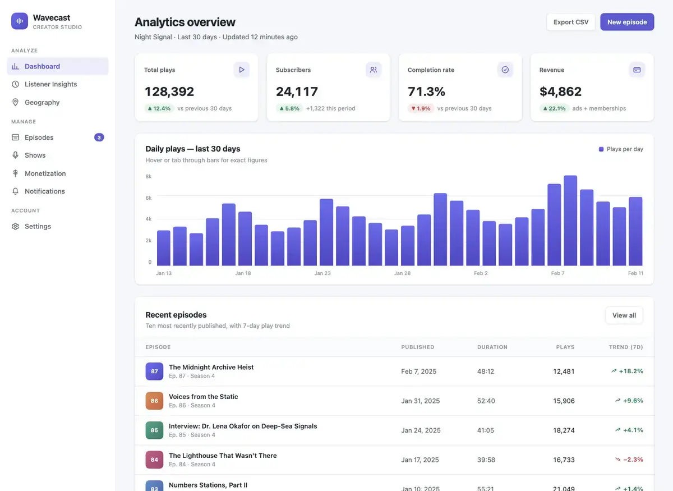Viewport: 673px width, 491px height.
Task: Click the 18,274 plays cell
Action: 564,430
